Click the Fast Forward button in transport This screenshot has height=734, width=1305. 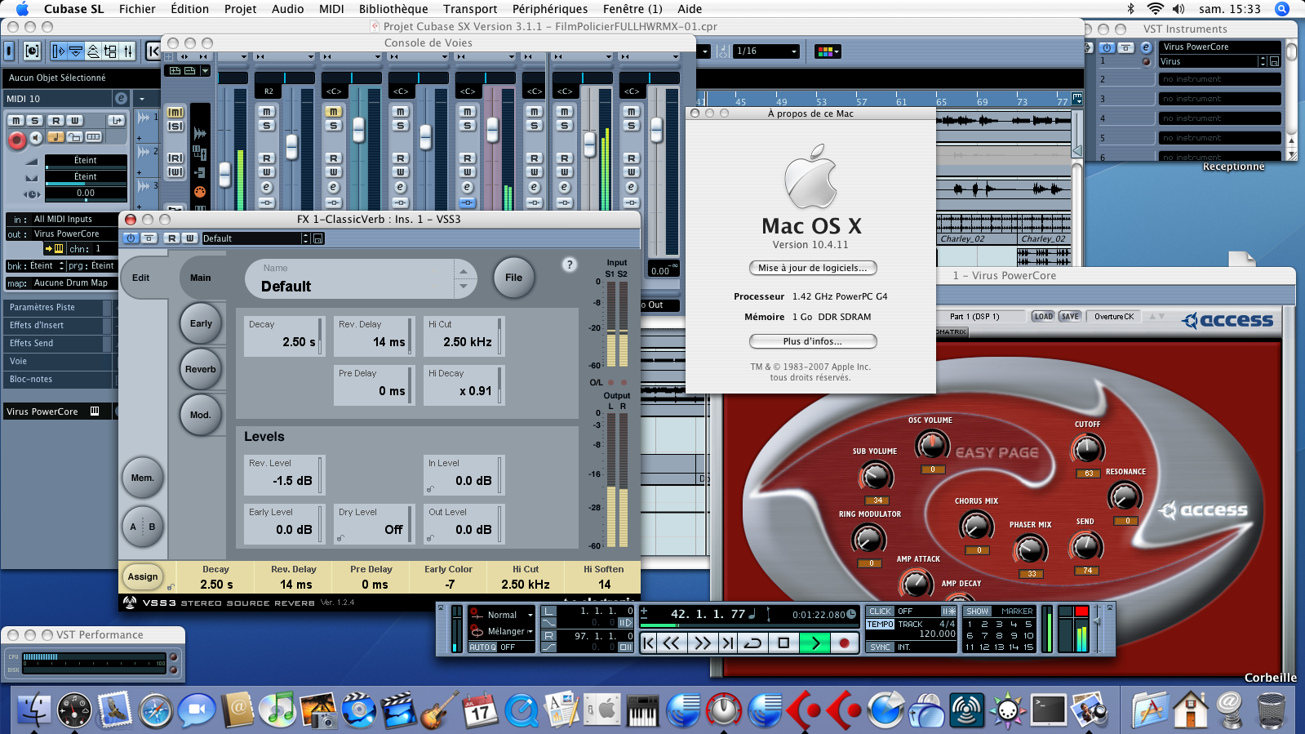click(x=702, y=643)
